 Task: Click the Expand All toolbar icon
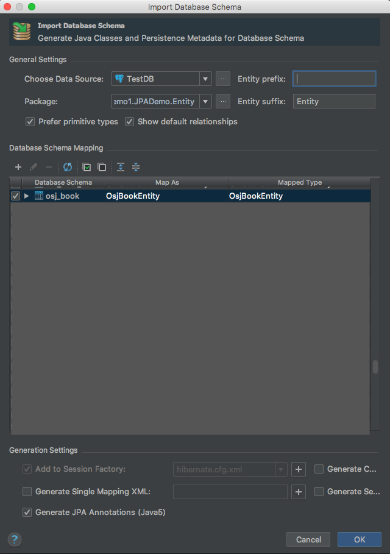tap(121, 167)
